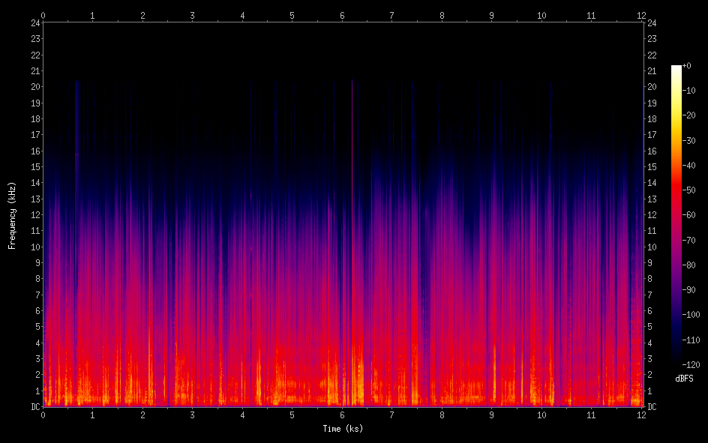Viewport: 708px width, 443px height.
Task: Click the "DC" label on the right frequency axis
Action: point(652,407)
